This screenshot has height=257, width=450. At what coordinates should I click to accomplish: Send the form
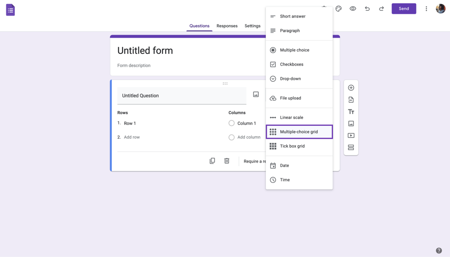(x=404, y=9)
